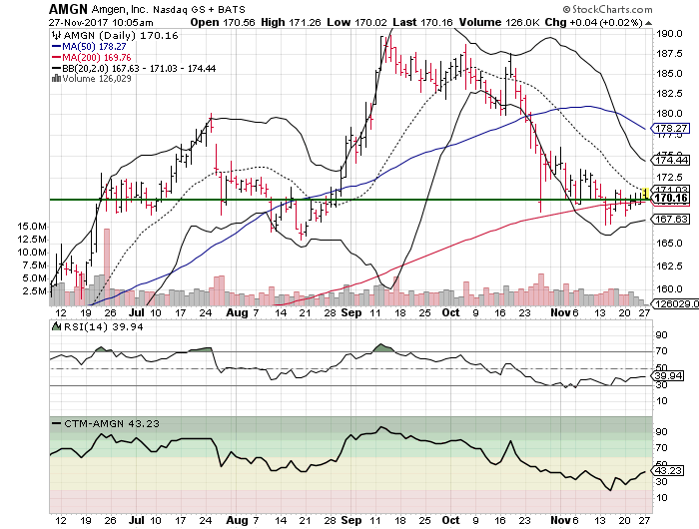This screenshot has width=699, height=529.
Task: Click 'Nov' on the CTM panel date axis
Action: pyautogui.click(x=561, y=520)
